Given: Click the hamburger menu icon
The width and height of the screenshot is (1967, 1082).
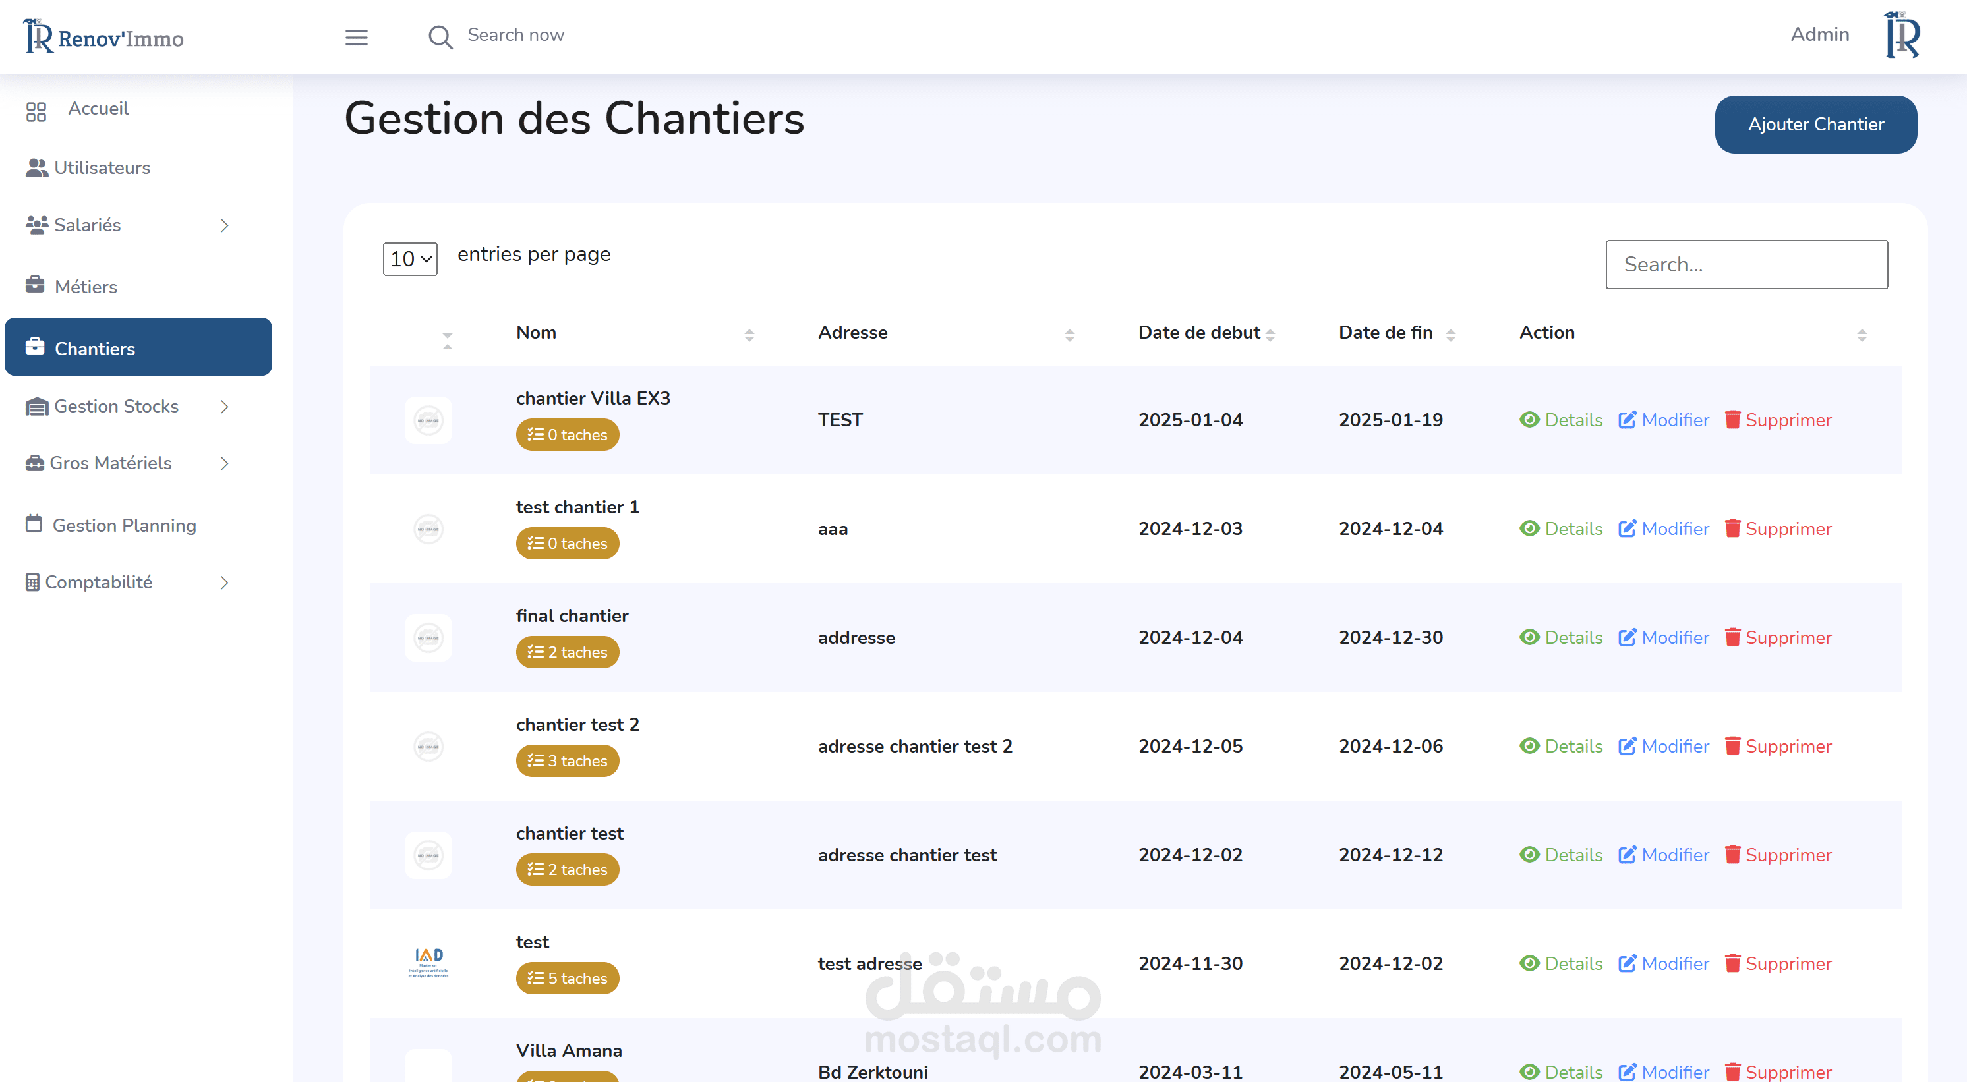Looking at the screenshot, I should click(356, 37).
